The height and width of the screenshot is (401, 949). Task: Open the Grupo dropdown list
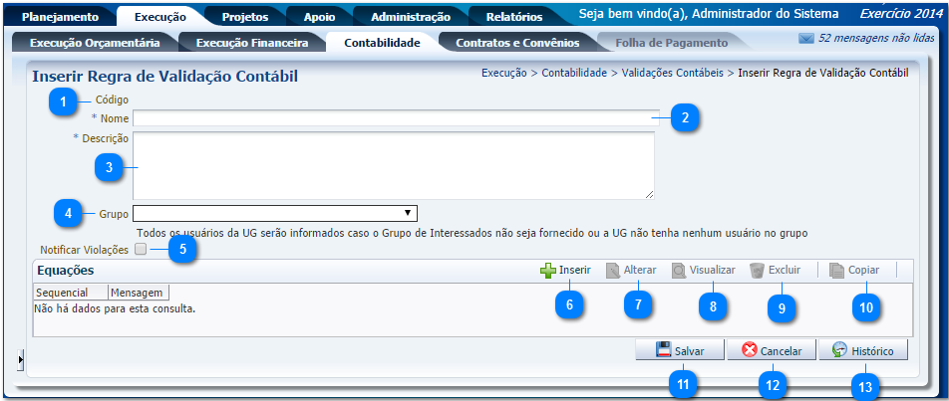(x=274, y=212)
